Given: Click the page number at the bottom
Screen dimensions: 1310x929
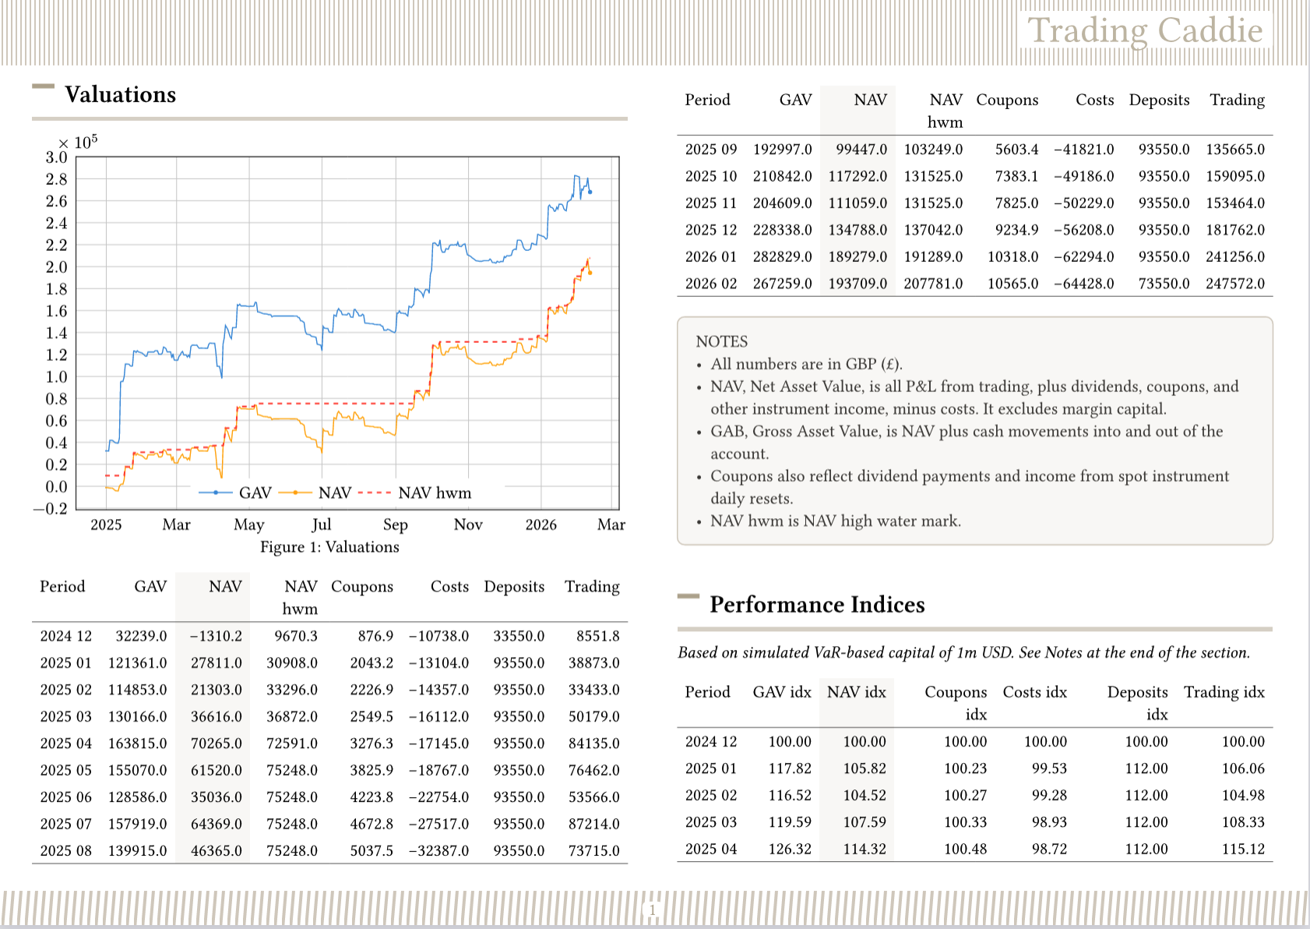Looking at the screenshot, I should (x=653, y=910).
